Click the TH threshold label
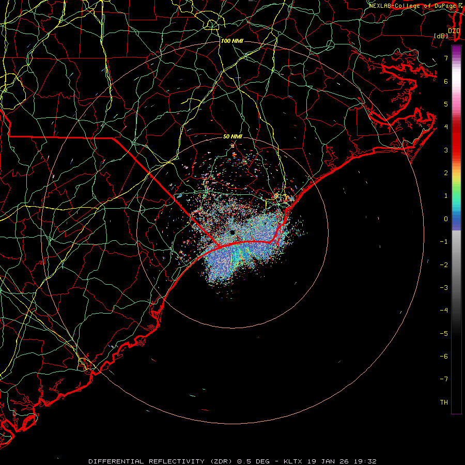This screenshot has height=465, width=465. pyautogui.click(x=444, y=402)
